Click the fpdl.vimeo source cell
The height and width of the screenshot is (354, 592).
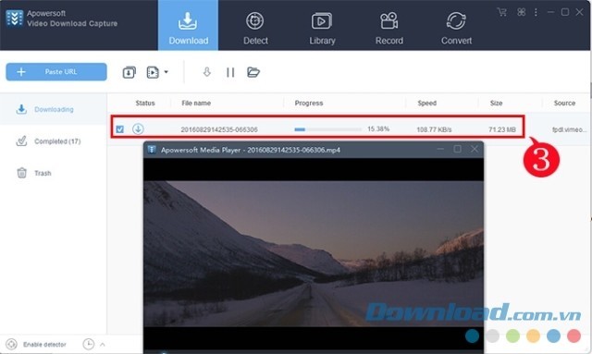(570, 129)
